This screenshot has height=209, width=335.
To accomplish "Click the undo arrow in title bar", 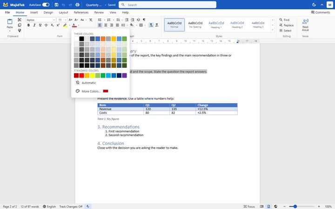I will coord(63,5).
